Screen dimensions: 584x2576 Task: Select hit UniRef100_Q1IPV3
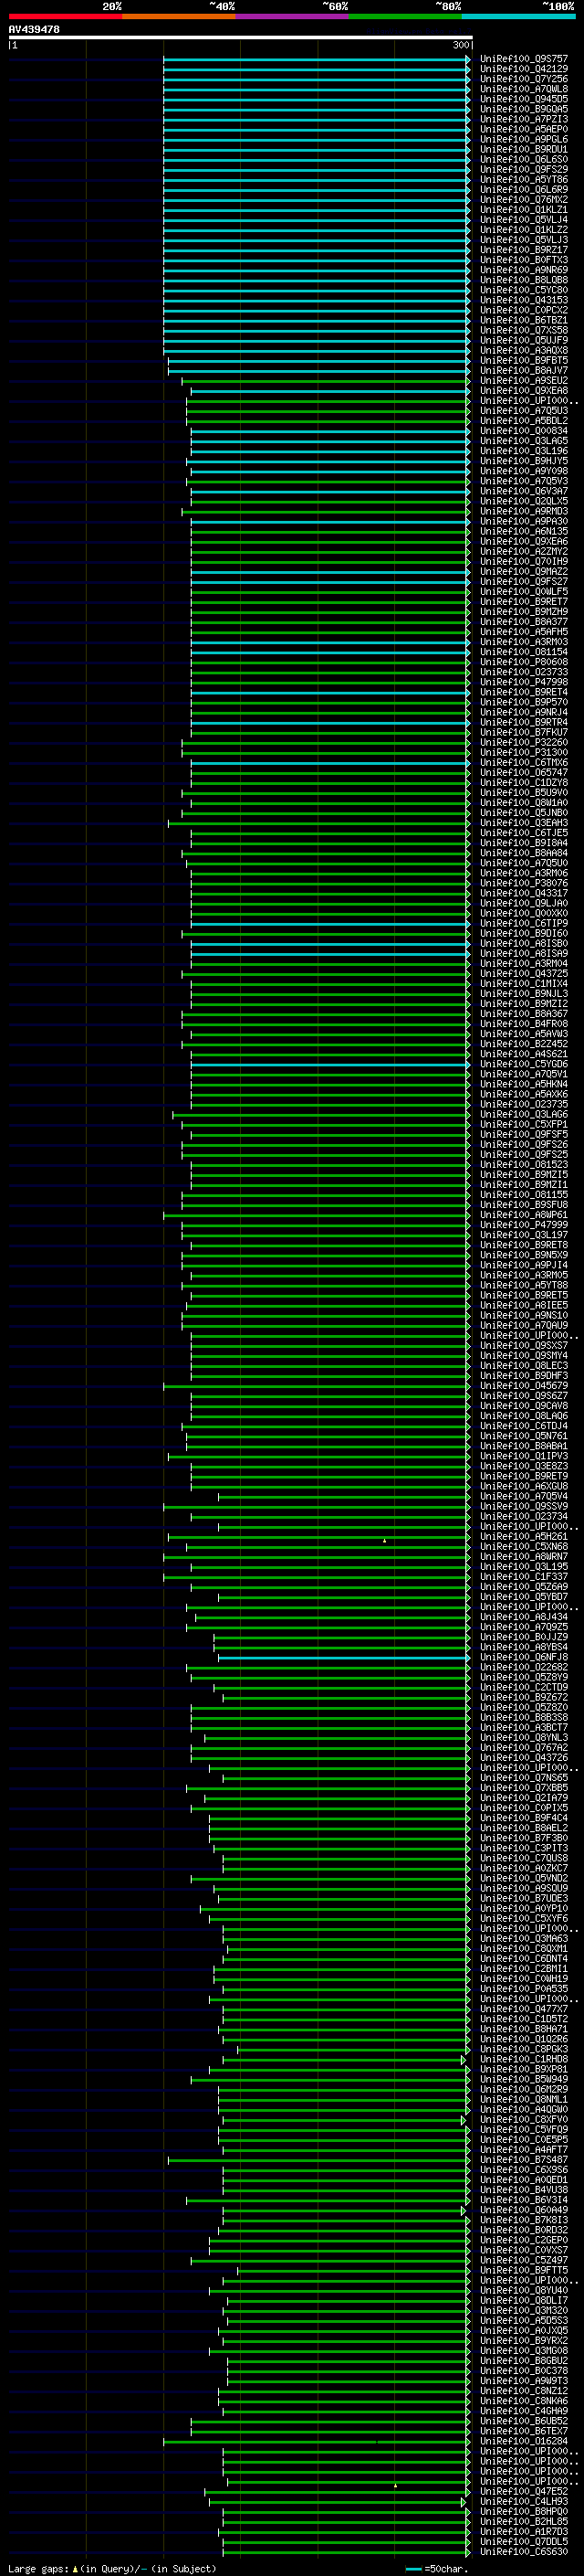[x=524, y=1456]
